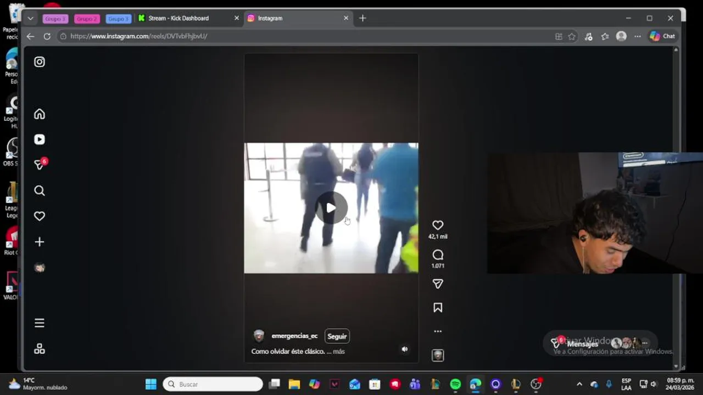Click the 1.071 comments count
The height and width of the screenshot is (395, 703).
click(438, 266)
